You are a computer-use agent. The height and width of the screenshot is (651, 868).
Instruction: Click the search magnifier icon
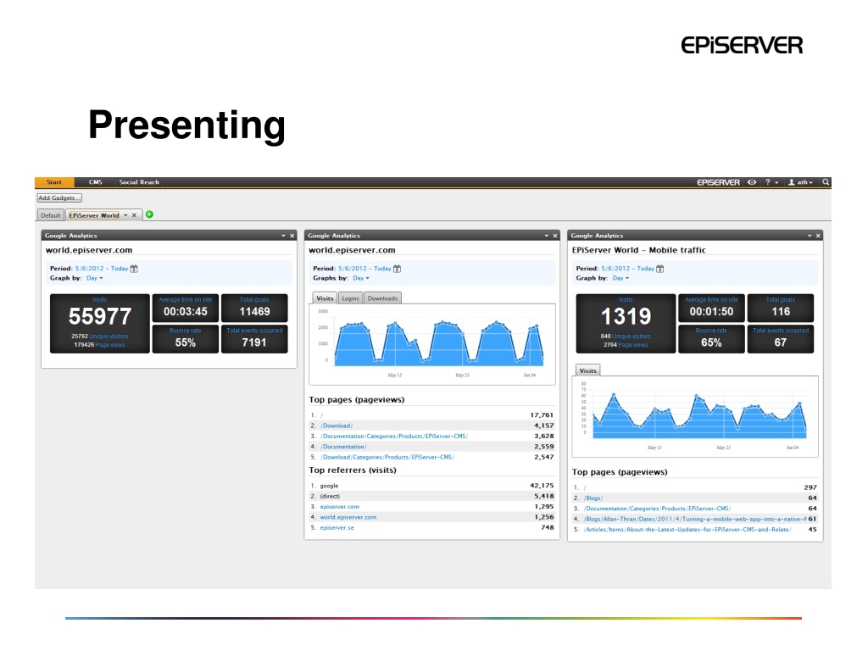(826, 182)
